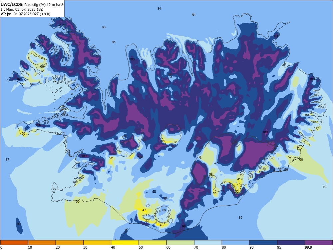
Task: Click the "84" humidity value on the map
Action: tap(159, 9)
